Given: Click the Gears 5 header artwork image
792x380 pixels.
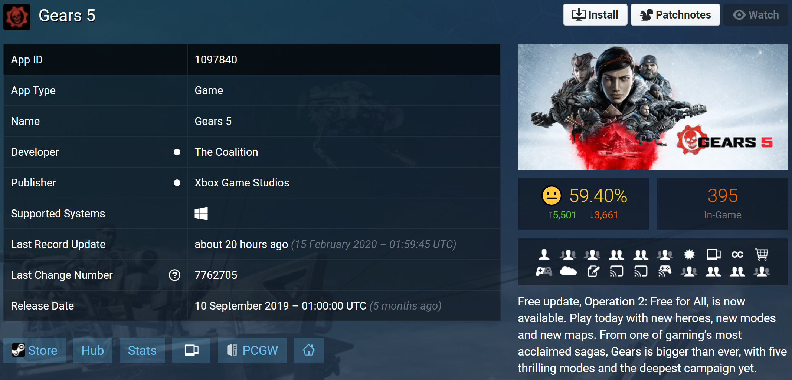Looking at the screenshot, I should coord(652,107).
